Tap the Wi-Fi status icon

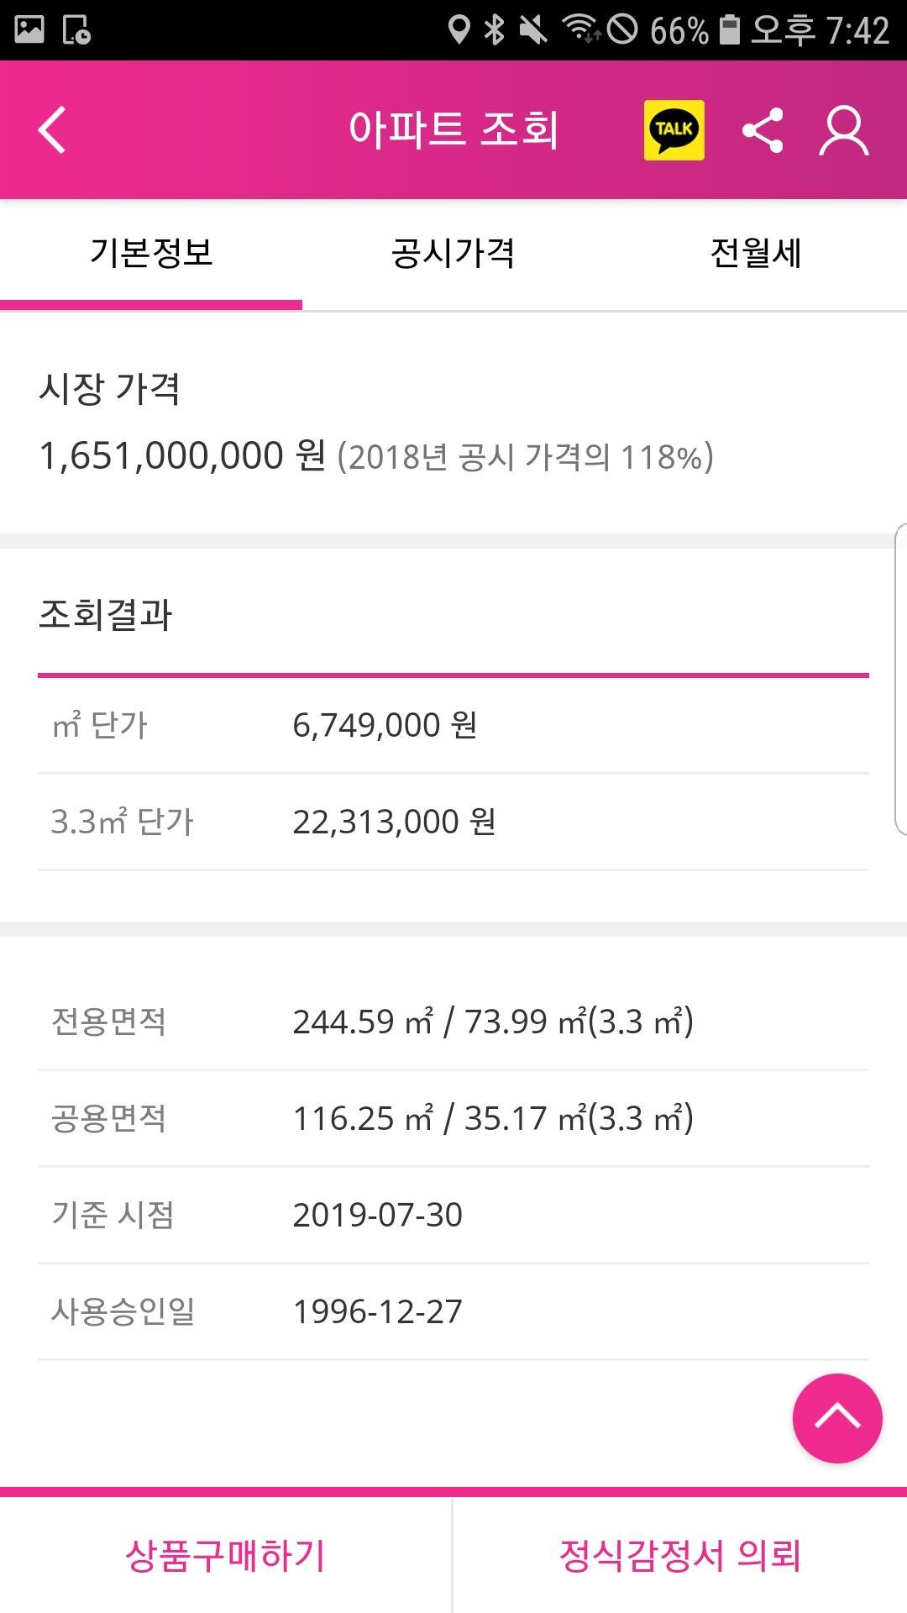pos(580,30)
